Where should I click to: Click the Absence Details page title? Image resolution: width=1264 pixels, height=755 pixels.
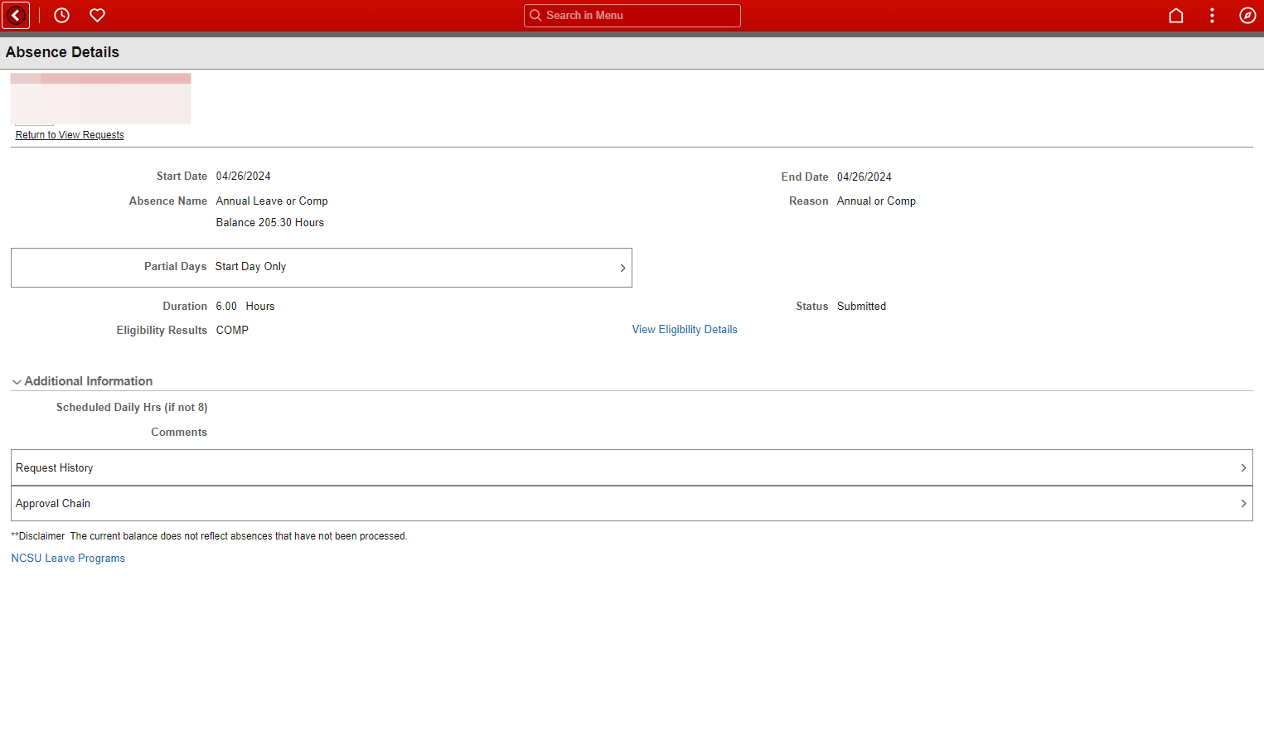point(62,52)
